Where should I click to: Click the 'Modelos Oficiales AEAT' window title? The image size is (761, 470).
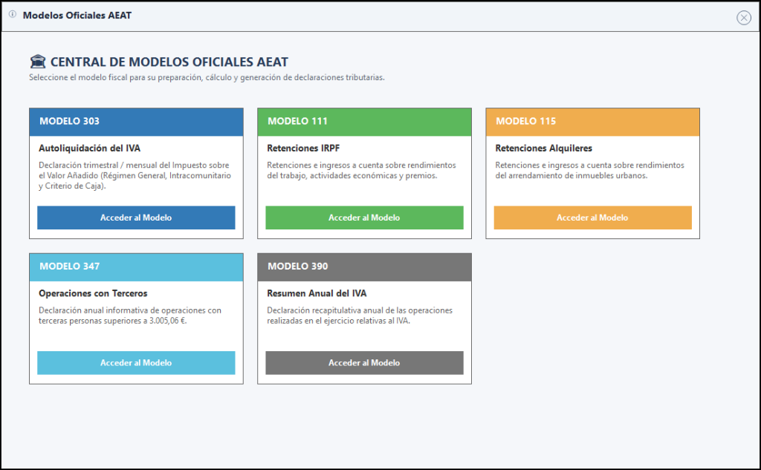coord(77,16)
